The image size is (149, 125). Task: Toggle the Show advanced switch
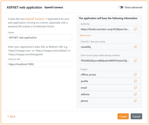[121, 7]
